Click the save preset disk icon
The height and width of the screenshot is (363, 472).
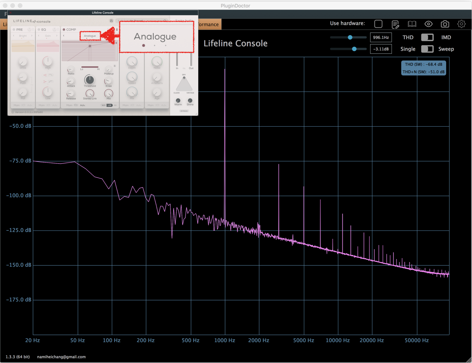pyautogui.click(x=111, y=21)
